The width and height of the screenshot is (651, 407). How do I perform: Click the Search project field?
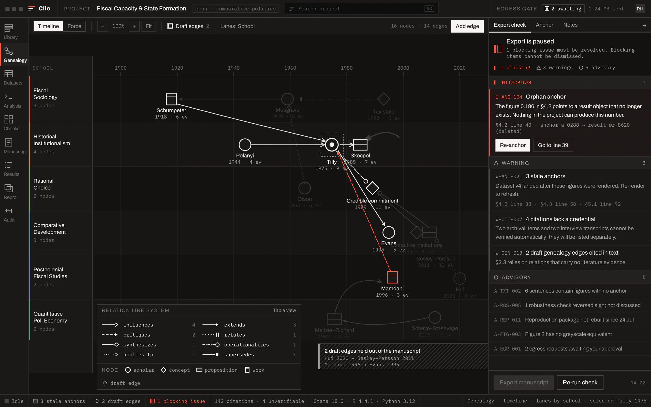361,9
